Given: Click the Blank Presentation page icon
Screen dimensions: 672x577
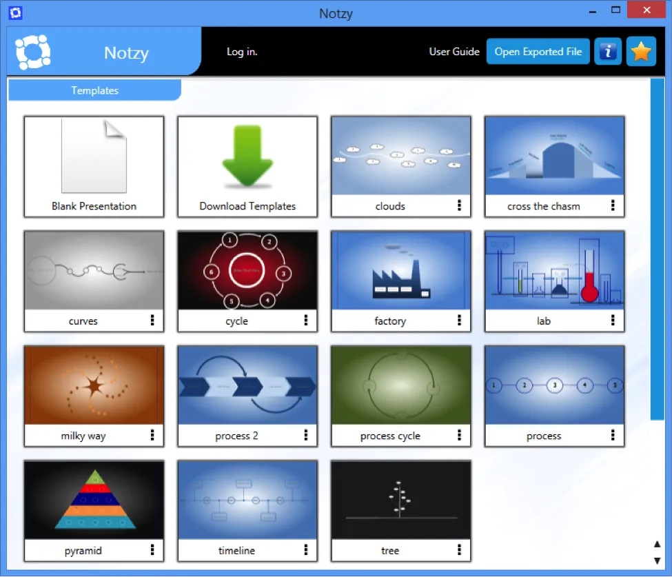Looking at the screenshot, I should 94,156.
